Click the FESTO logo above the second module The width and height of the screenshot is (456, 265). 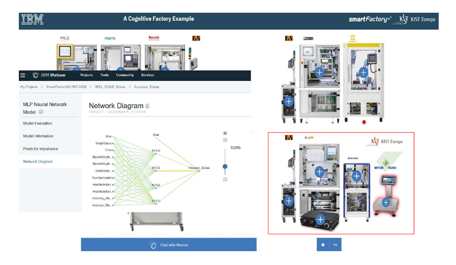pos(110,38)
